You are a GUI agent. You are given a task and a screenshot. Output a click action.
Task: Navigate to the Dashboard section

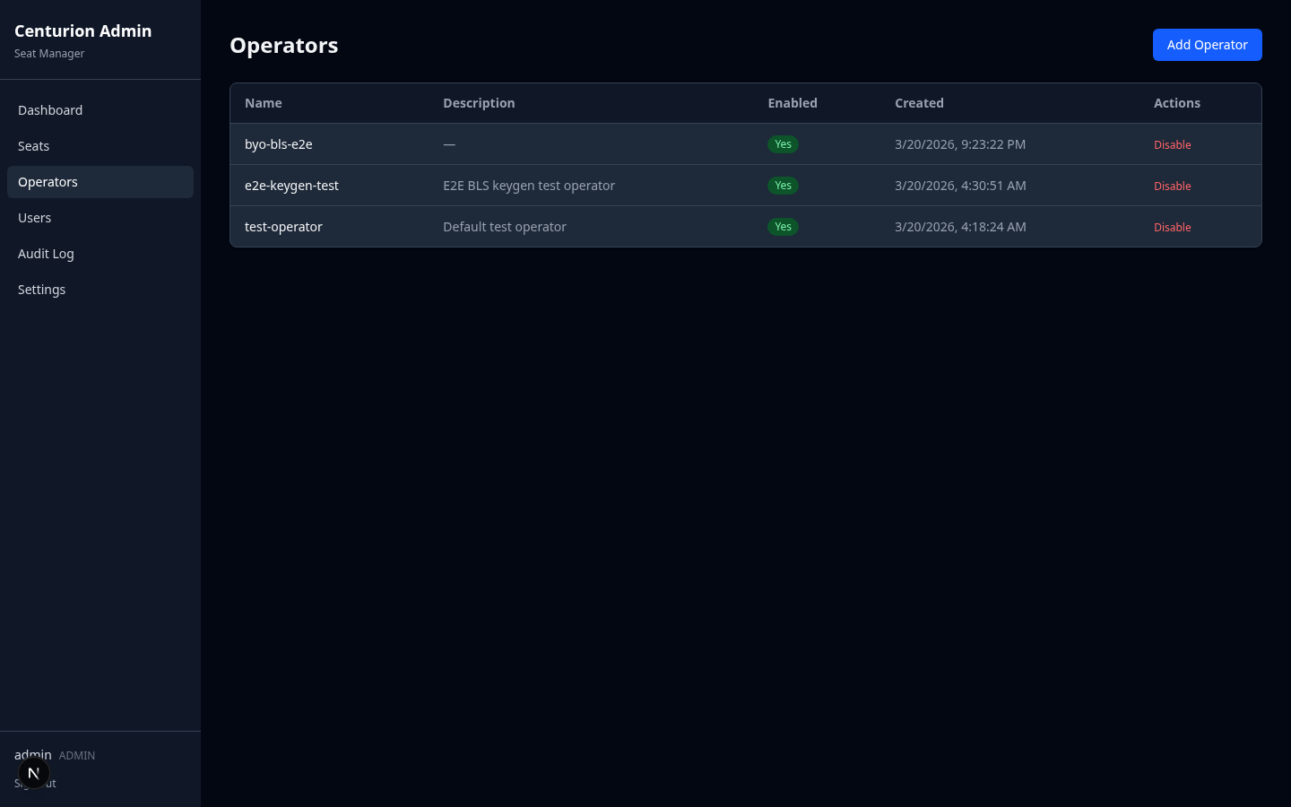pyautogui.click(x=50, y=109)
